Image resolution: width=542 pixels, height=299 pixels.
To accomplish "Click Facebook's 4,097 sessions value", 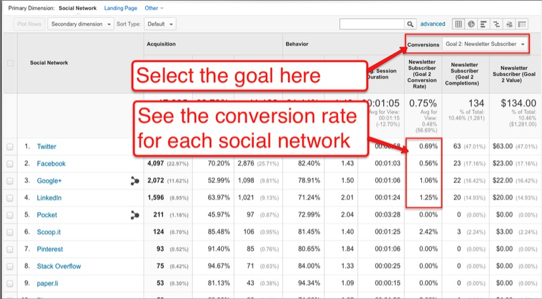I will tap(156, 164).
